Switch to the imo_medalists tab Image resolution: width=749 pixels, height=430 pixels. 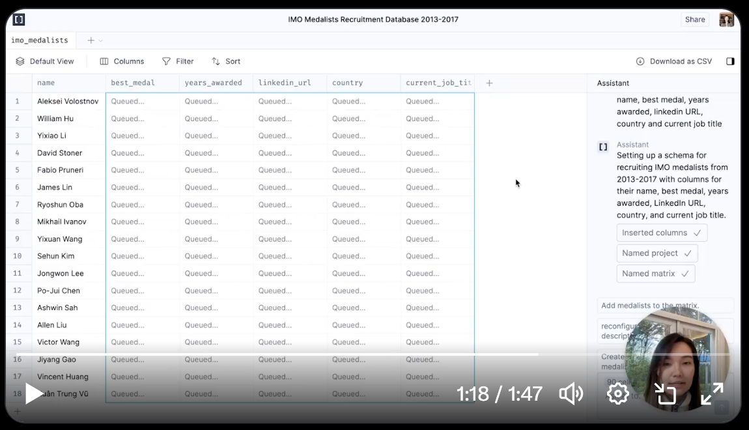(40, 40)
